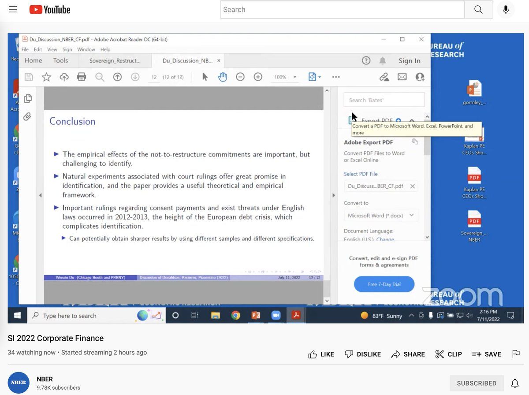The width and height of the screenshot is (529, 395).
Task: Open the attachments paperclip panel
Action: click(x=28, y=117)
